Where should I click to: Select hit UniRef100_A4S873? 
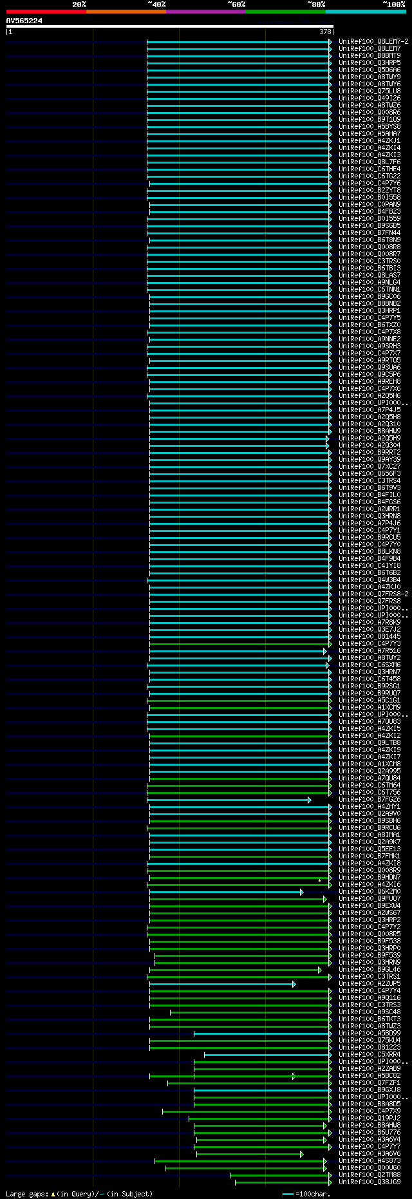click(370, 1160)
